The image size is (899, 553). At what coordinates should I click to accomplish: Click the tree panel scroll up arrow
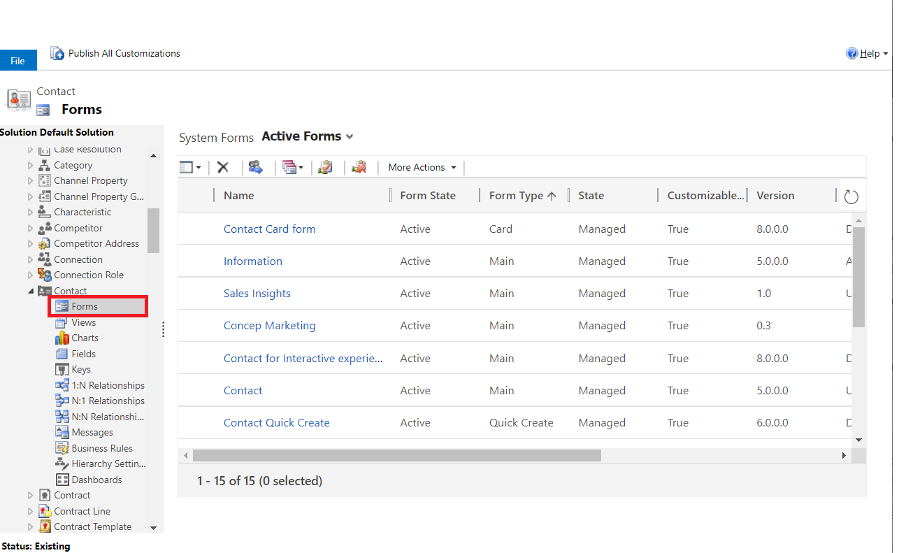click(154, 155)
